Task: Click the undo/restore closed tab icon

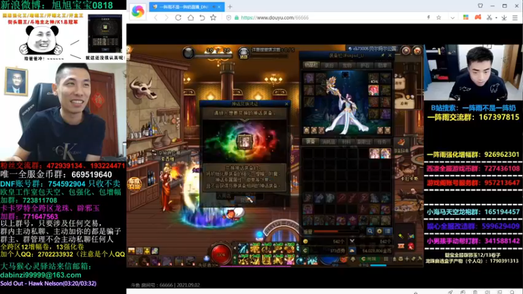Action: coord(202,18)
